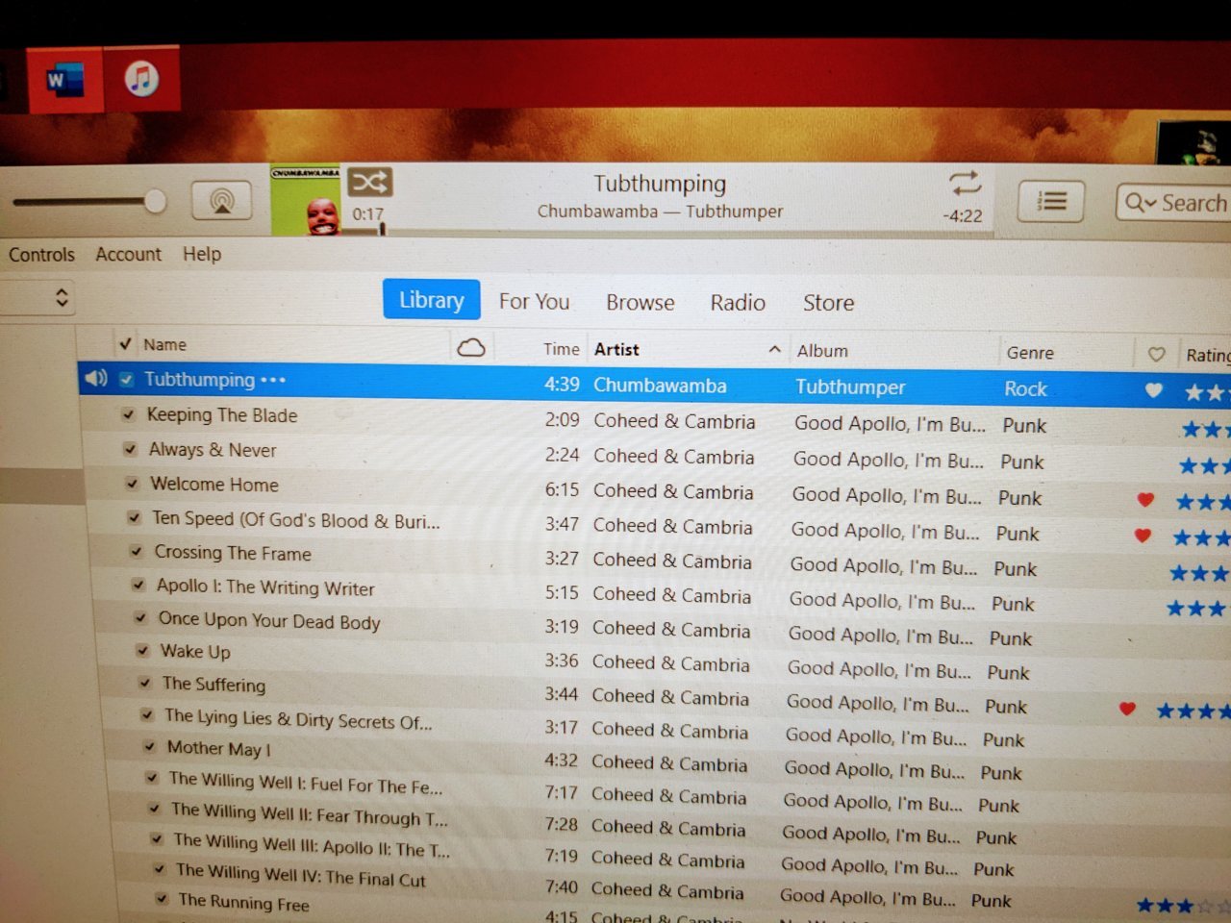
Task: Switch to the Library tab
Action: tap(431, 300)
